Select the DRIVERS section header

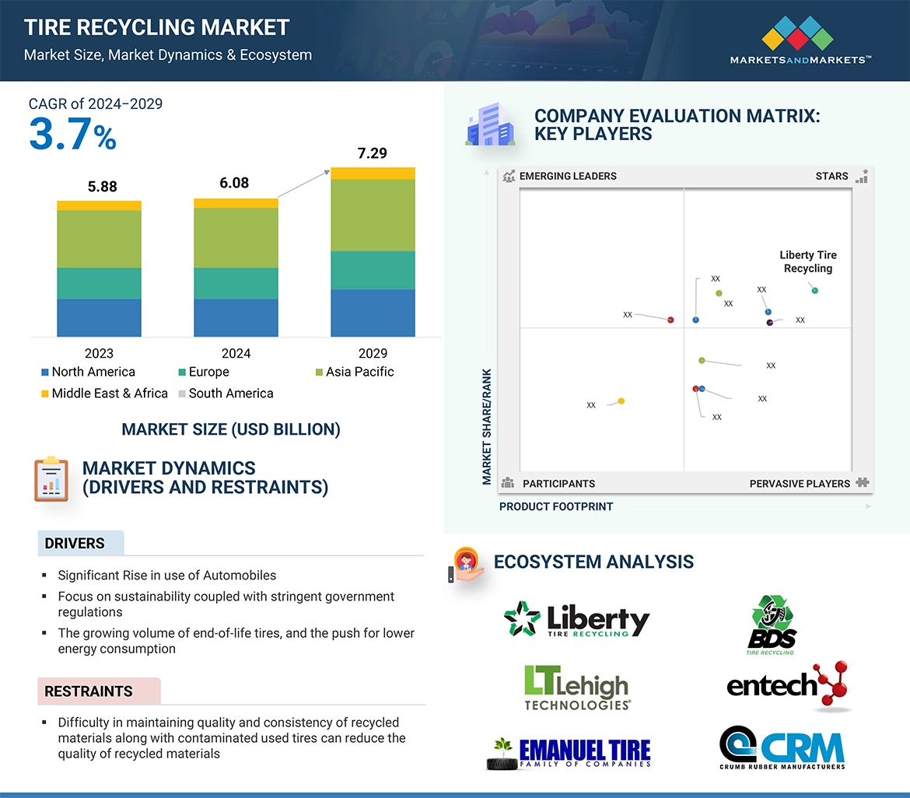coord(75,544)
